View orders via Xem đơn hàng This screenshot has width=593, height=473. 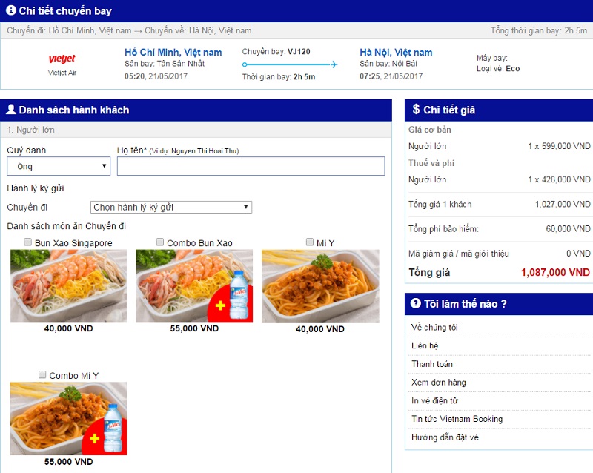tap(437, 383)
